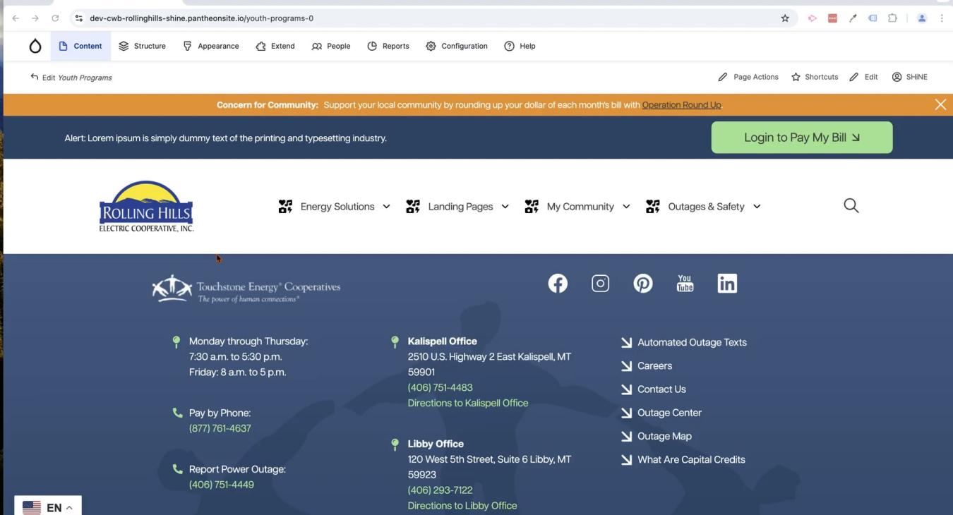953x515 pixels.
Task: Open the Pinterest social icon
Action: pyautogui.click(x=642, y=284)
